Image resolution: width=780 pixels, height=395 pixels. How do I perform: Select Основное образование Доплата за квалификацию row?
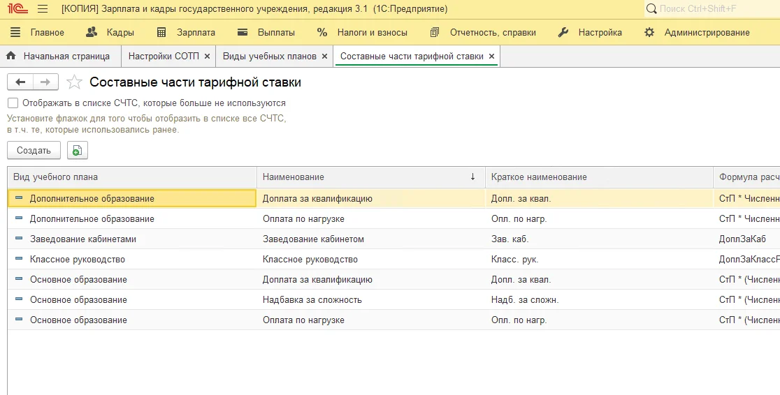click(394, 279)
